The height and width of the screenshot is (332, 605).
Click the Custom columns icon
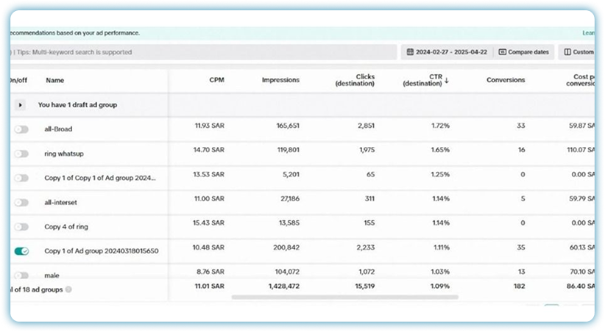pos(567,52)
